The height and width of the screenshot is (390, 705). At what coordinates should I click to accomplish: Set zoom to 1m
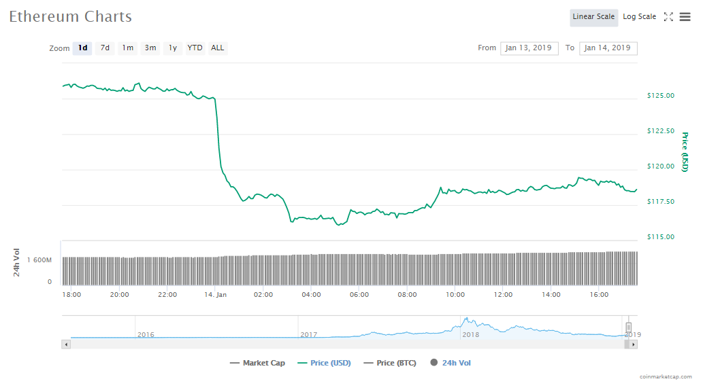[x=127, y=48]
